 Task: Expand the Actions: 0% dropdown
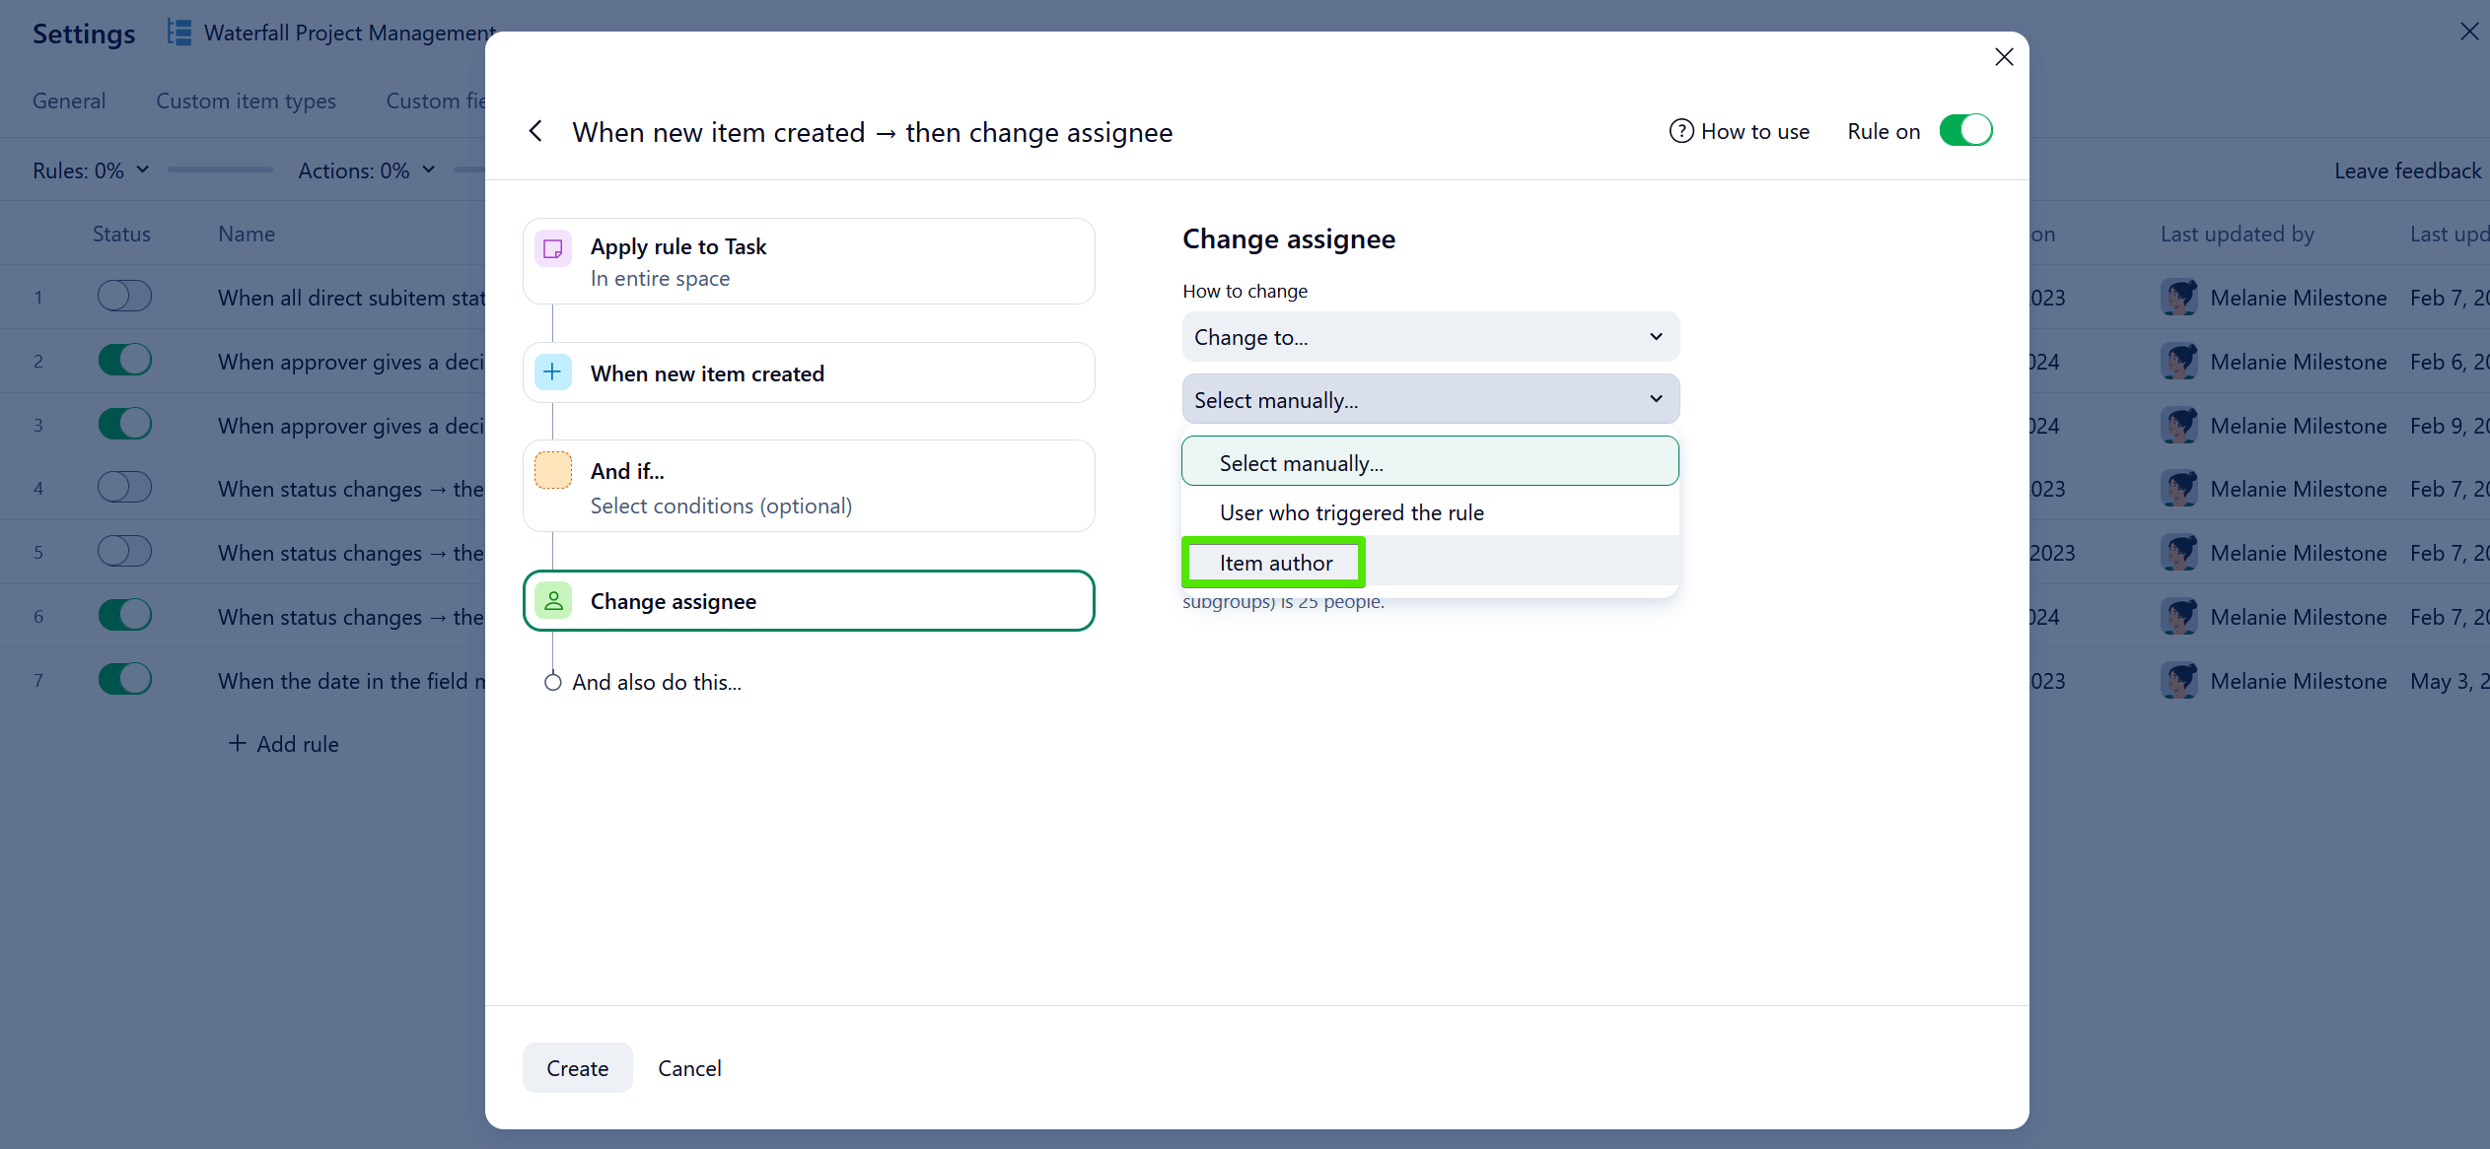(367, 170)
